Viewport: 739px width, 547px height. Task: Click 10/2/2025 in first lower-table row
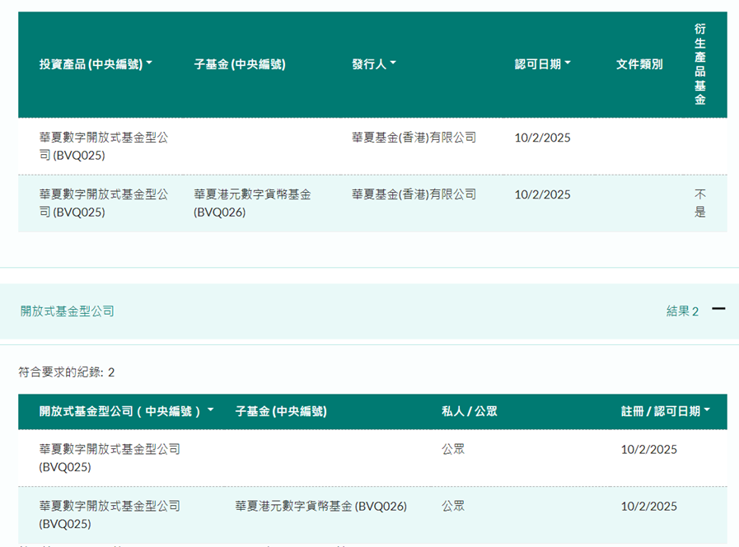[649, 450]
